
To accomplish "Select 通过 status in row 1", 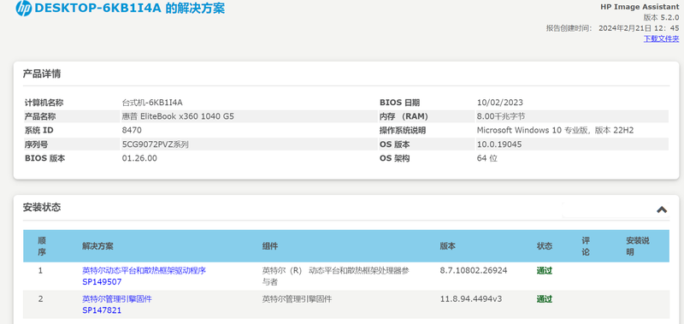I will point(545,271).
